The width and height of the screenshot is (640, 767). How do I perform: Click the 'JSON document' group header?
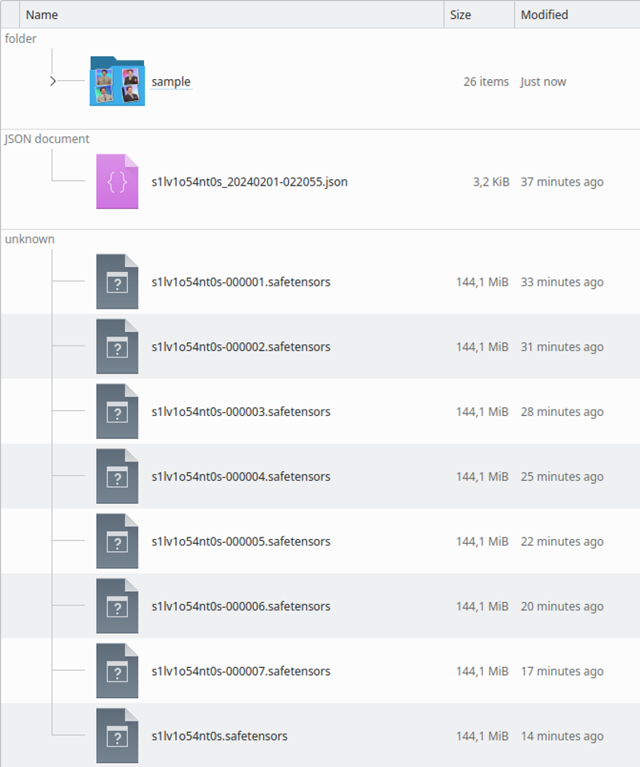pyautogui.click(x=47, y=139)
